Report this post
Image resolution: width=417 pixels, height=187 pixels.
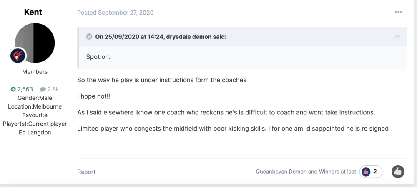pos(86,172)
